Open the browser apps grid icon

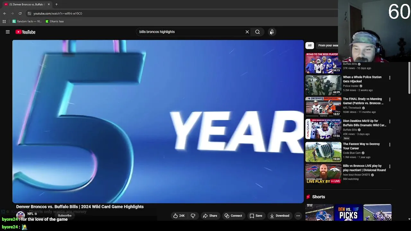[4, 21]
